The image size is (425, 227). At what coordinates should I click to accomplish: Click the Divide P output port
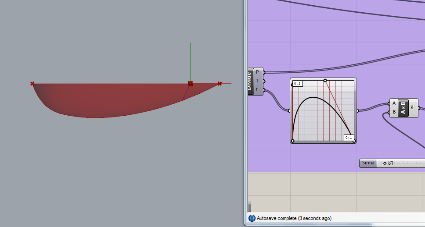point(264,72)
